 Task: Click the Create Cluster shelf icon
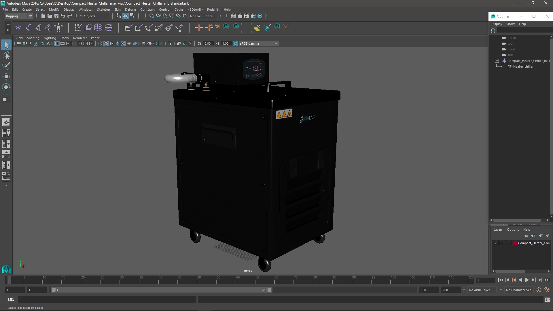click(109, 28)
